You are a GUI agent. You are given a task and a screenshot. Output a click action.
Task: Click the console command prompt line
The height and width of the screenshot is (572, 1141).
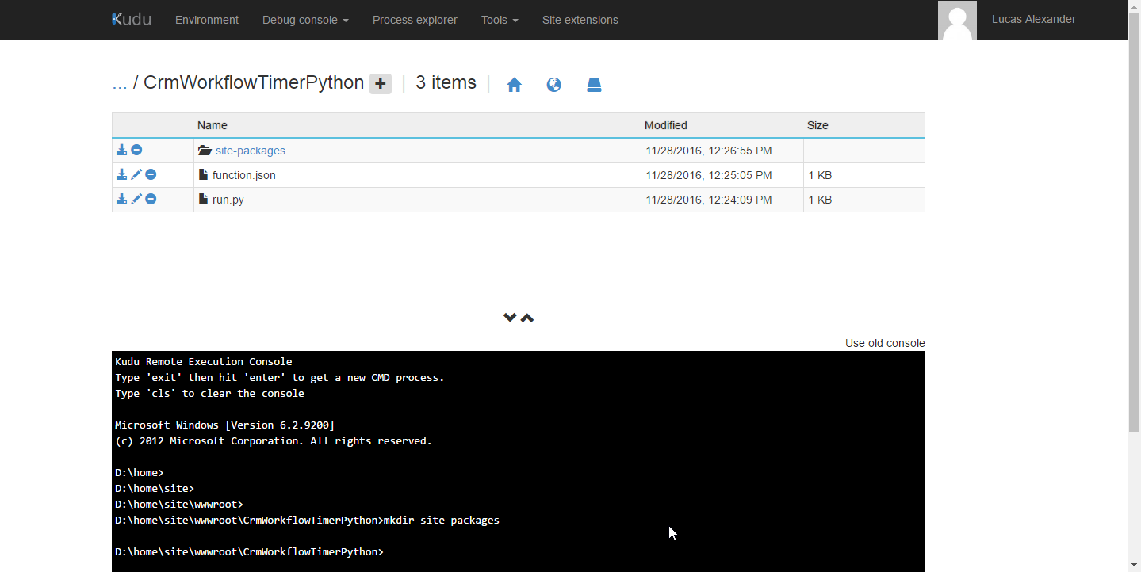point(249,551)
